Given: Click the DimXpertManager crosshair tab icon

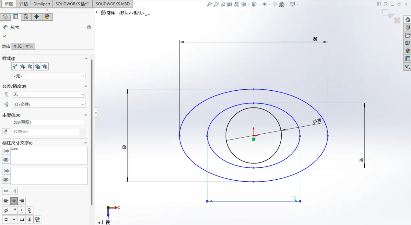Looking at the screenshot, I should coord(36,17).
